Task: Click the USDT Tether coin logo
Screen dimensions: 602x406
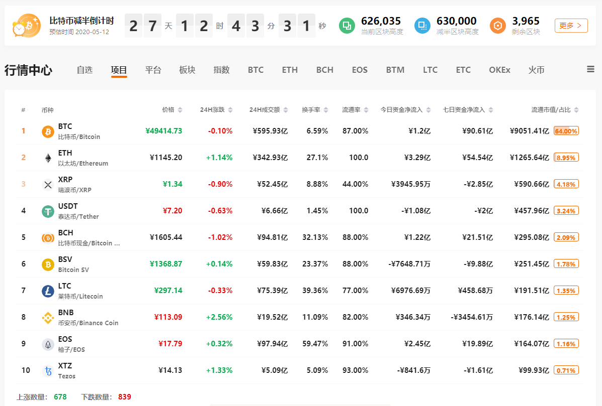Action: click(48, 211)
